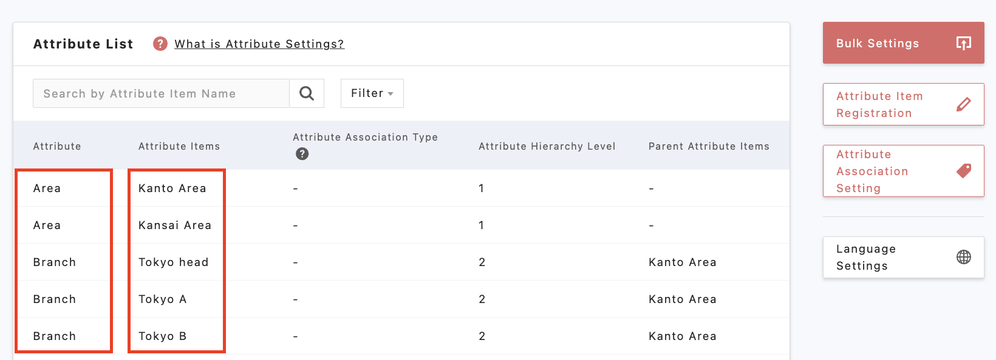Click the tag icon for Attribute Association Setting

[x=964, y=171]
